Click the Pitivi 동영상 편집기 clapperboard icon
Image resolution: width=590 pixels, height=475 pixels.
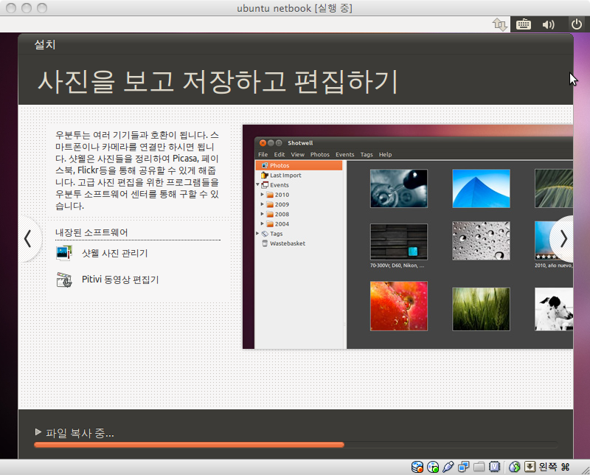tap(64, 280)
